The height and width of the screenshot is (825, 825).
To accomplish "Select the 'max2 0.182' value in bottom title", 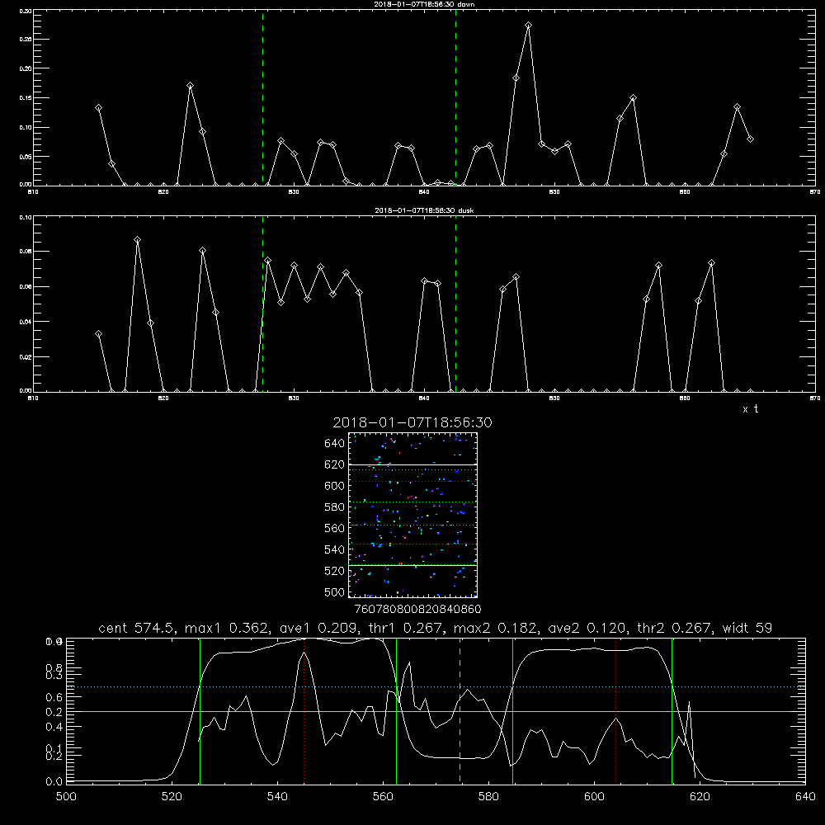I will 496,628.
